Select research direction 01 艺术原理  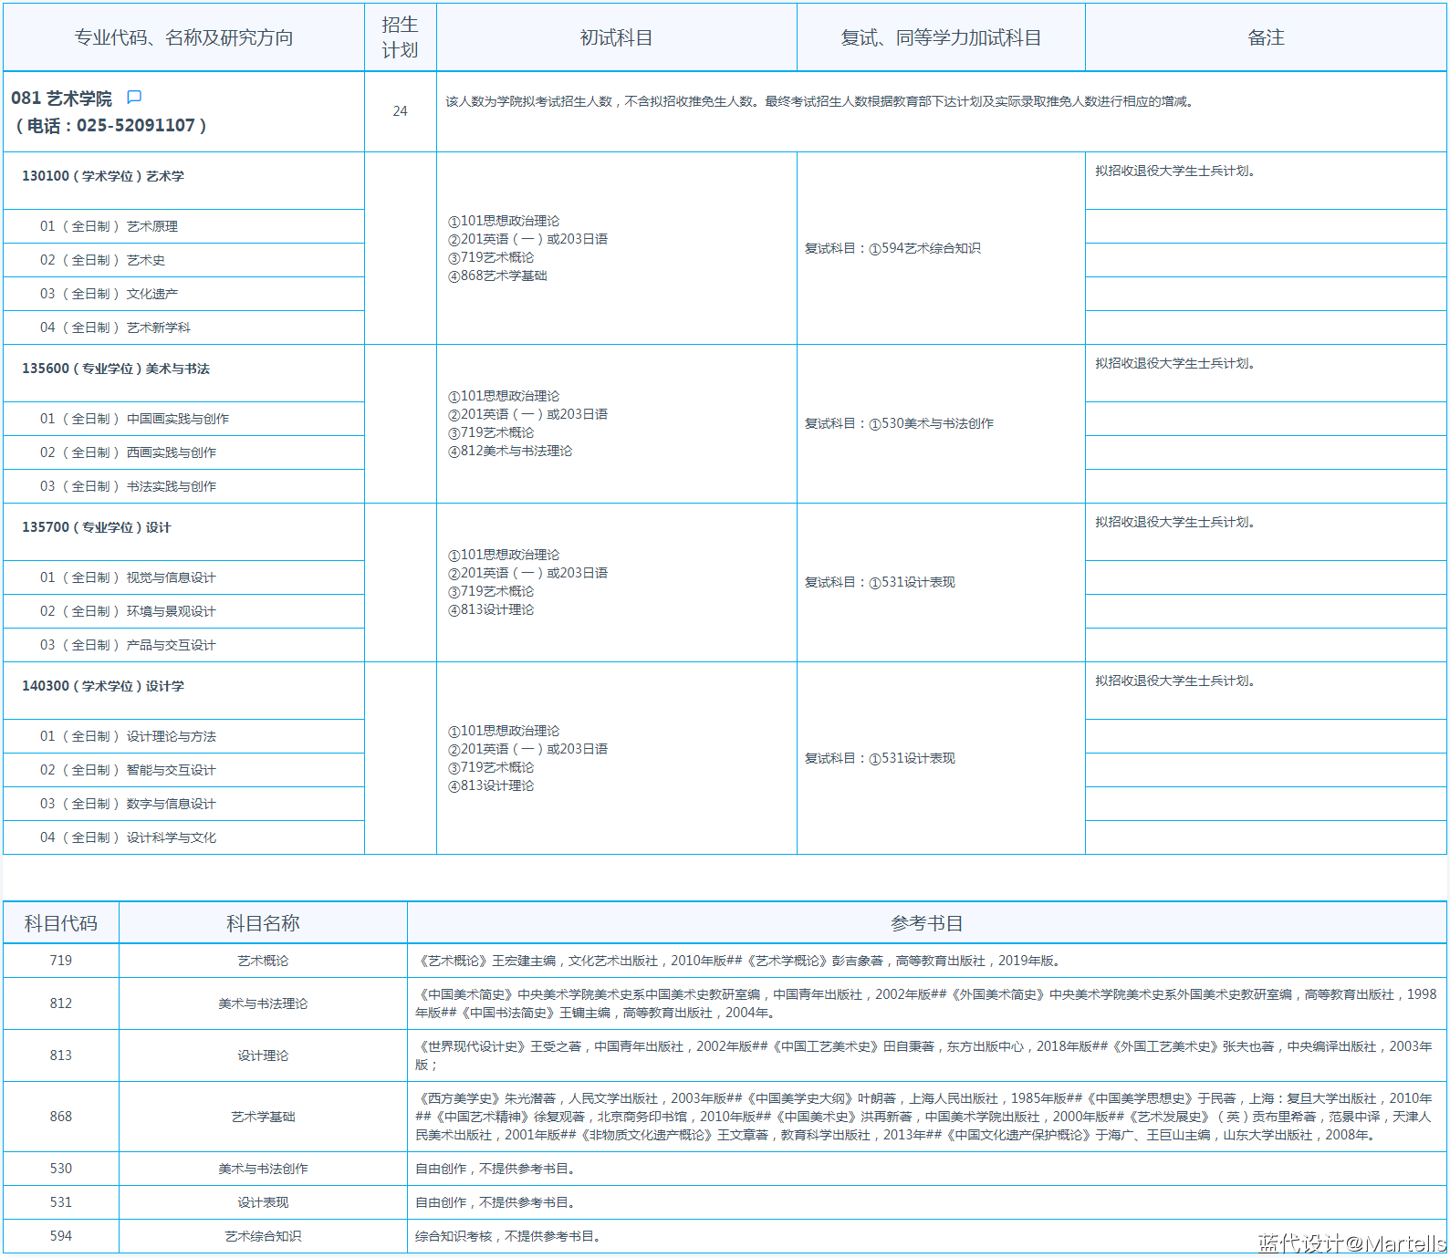109,226
